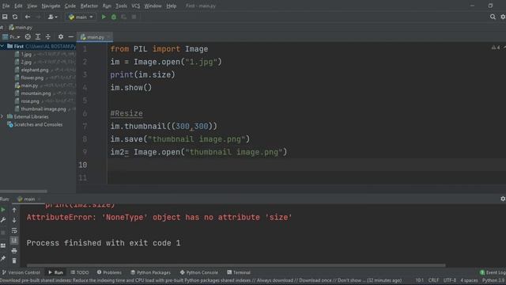This screenshot has width=506, height=285.
Task: Open the Window menu
Action: tap(153, 6)
